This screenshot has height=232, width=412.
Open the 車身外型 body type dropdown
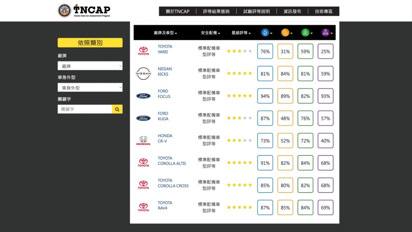90,87
